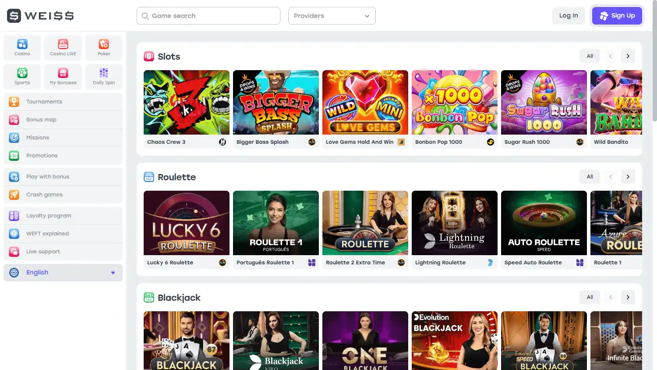The height and width of the screenshot is (370, 657).
Task: Click the Loyalty program icon
Action: click(14, 216)
